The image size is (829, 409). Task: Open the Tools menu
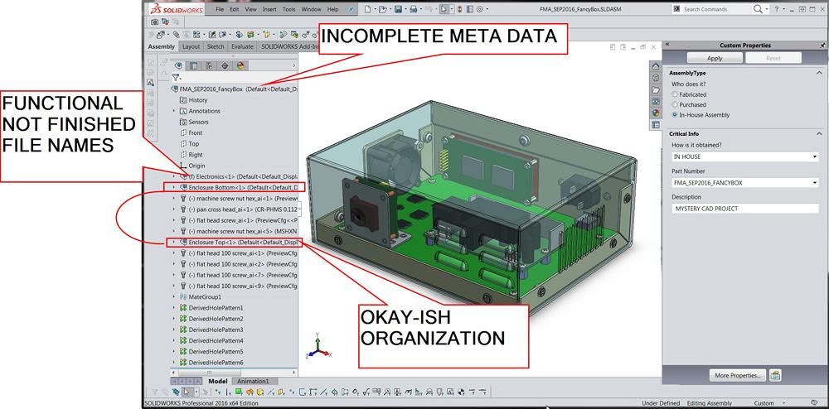[x=289, y=9]
